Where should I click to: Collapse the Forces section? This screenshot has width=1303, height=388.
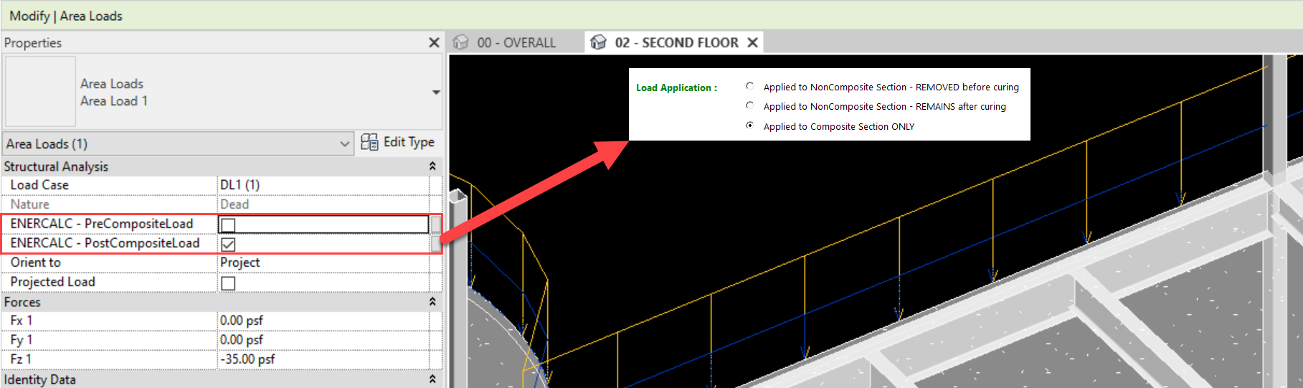(432, 302)
